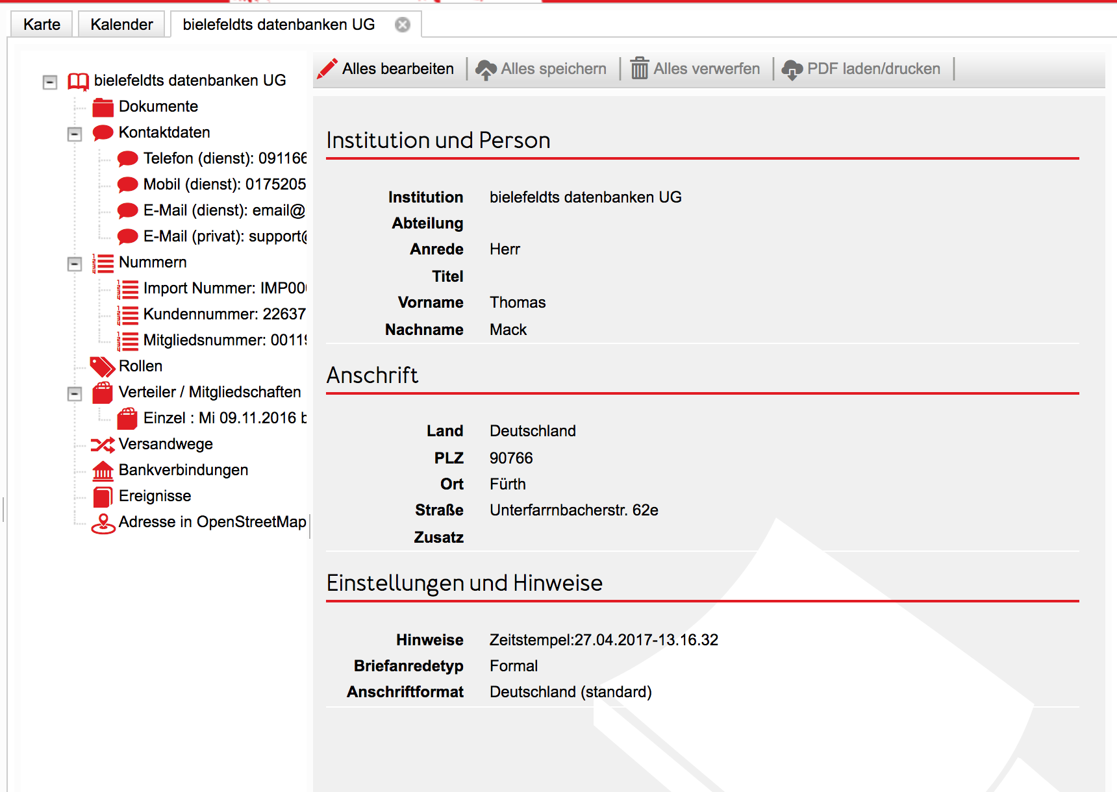Switch to the Karte tab
1117x792 pixels.
click(x=42, y=24)
